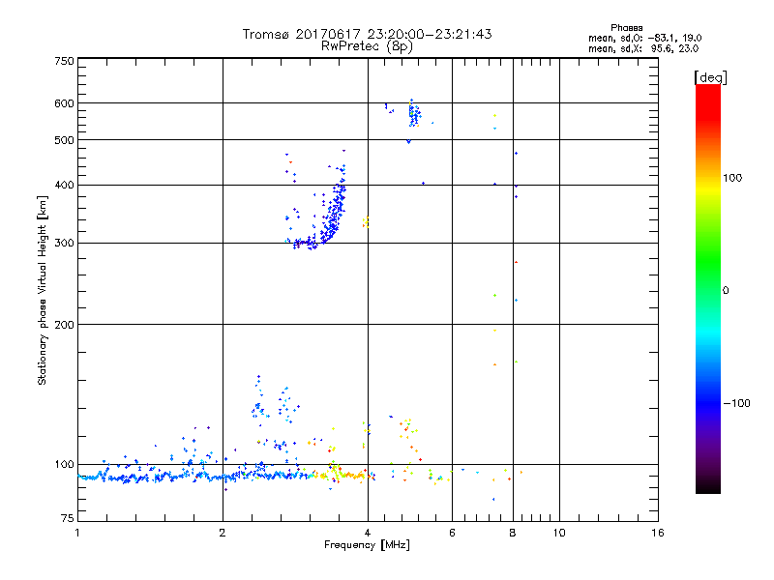The image size is (774, 580).
Task: Click the y-axis tick label '750'
Action: pyautogui.click(x=64, y=61)
